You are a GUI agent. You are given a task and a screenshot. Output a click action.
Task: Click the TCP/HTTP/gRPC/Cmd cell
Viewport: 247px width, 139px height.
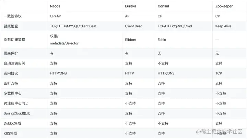click(x=175, y=26)
